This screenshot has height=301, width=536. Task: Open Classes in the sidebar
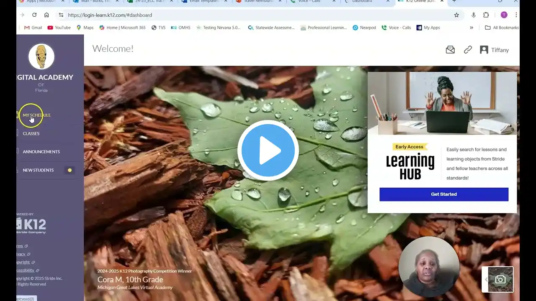pos(31,133)
